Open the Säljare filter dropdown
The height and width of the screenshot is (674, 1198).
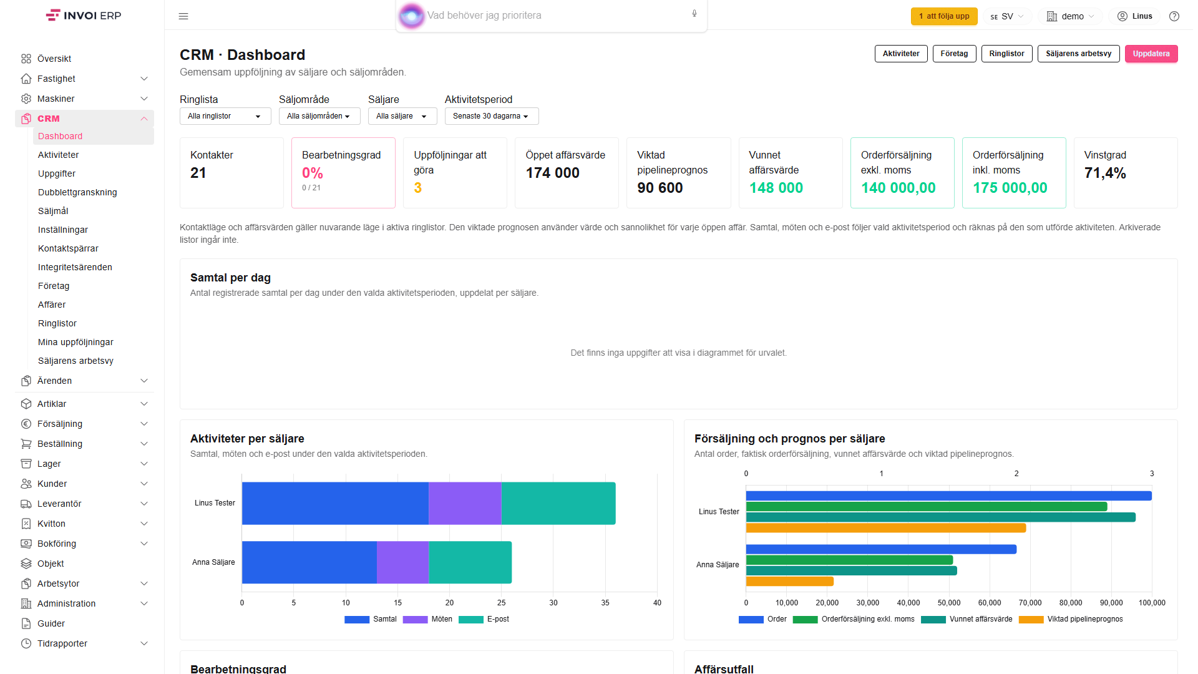point(402,116)
